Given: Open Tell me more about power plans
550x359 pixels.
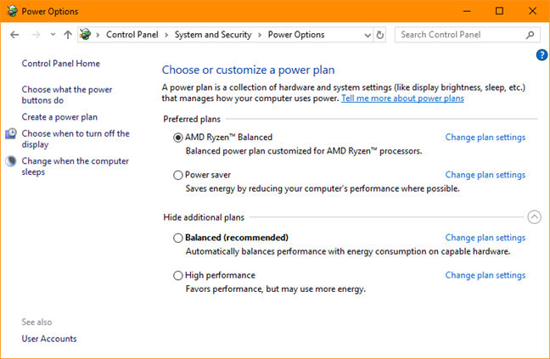Looking at the screenshot, I should click(402, 98).
